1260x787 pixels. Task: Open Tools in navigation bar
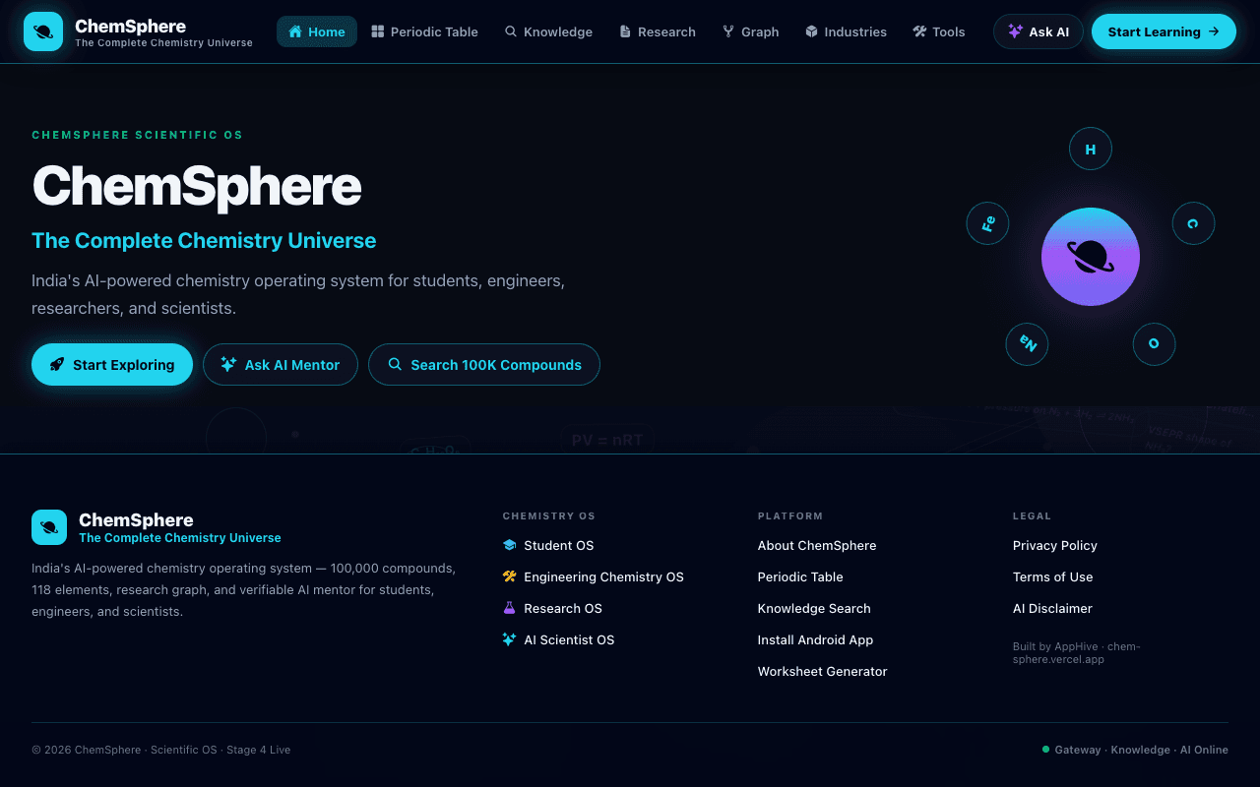[939, 31]
